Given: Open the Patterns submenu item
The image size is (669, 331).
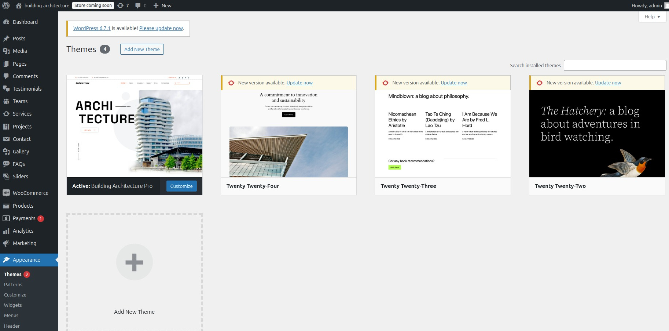Looking at the screenshot, I should coord(13,285).
